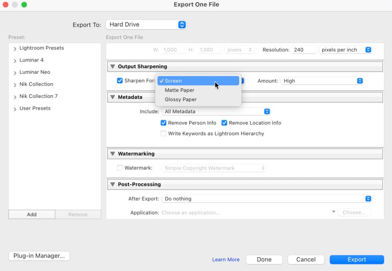Close the Export One File window
392x271 pixels.
pyautogui.click(x=5, y=5)
